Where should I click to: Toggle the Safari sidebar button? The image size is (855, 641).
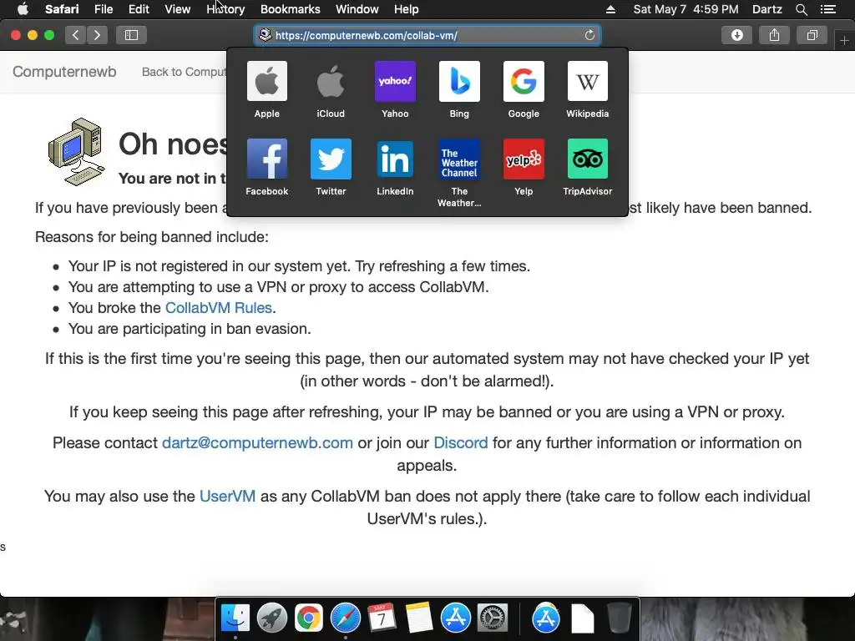[x=131, y=35]
